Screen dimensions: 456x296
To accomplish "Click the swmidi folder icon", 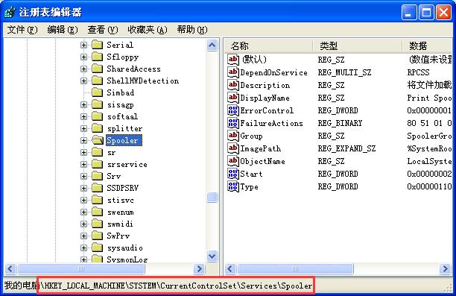I will pos(97,224).
